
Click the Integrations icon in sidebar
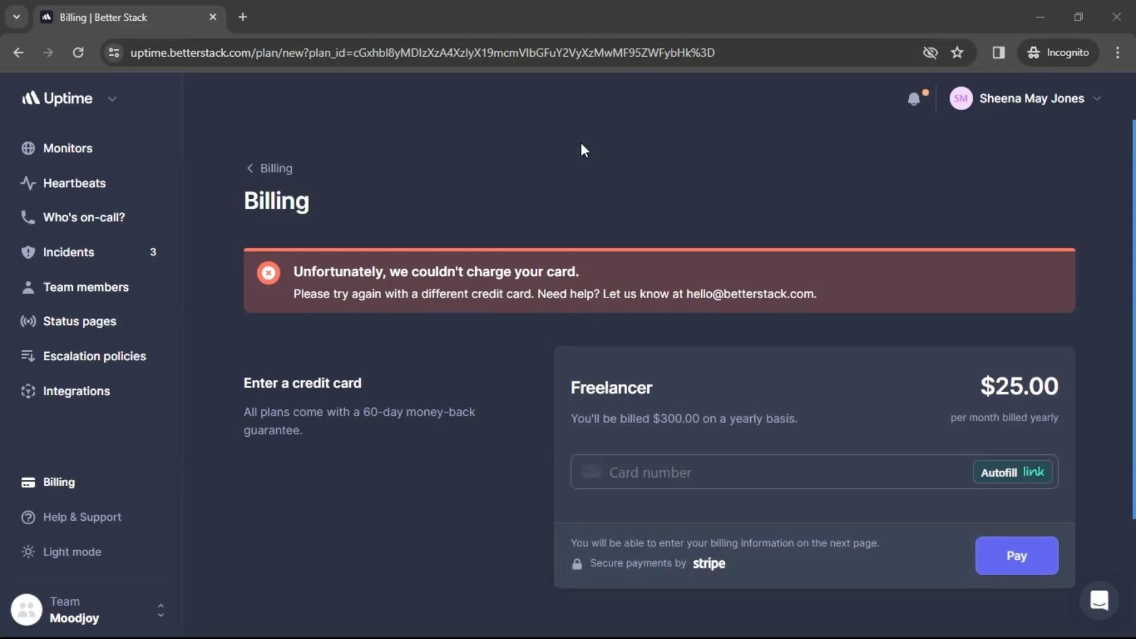pos(28,391)
